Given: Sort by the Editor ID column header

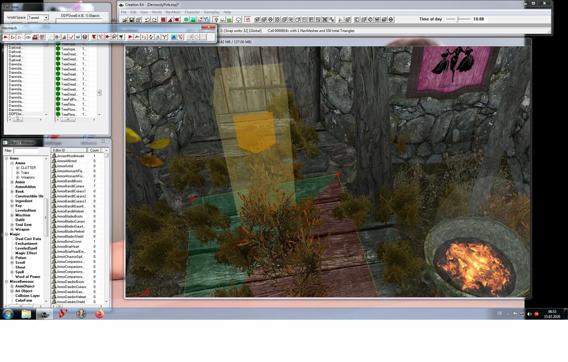Looking at the screenshot, I should (x=69, y=150).
